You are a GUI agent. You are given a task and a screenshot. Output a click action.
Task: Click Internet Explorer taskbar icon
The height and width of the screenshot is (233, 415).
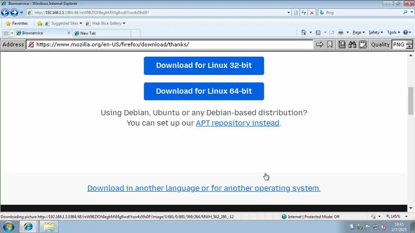click(28, 227)
